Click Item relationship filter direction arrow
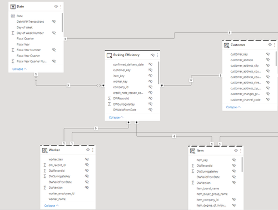 point(174,136)
